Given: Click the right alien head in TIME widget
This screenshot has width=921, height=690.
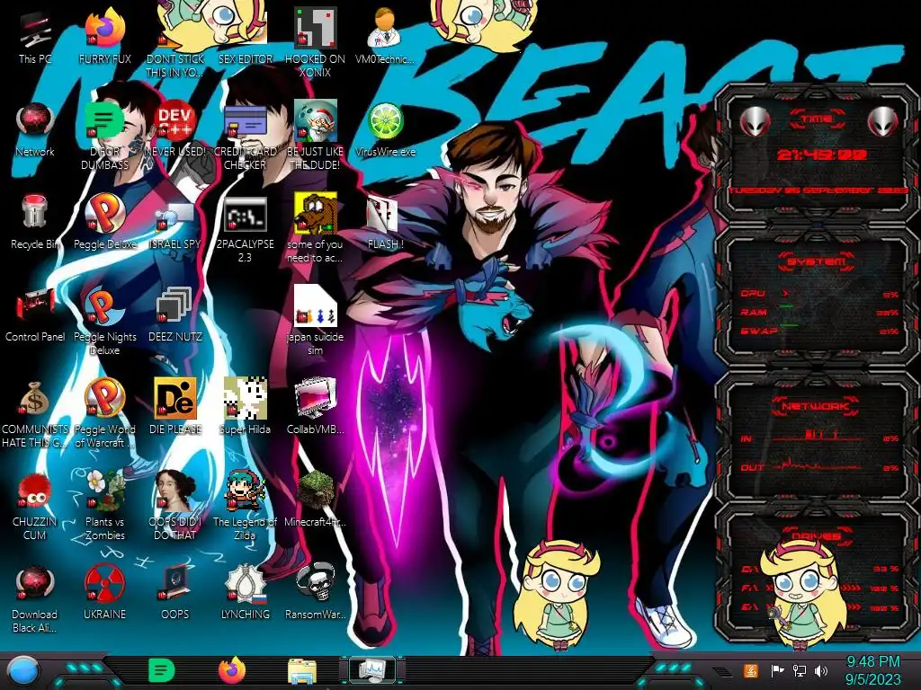Looking at the screenshot, I should tap(882, 122).
